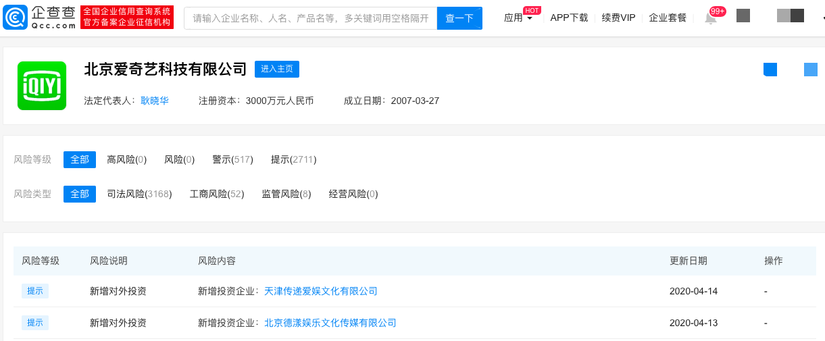Click the dark blue square icon in company header
The image size is (825, 341).
point(770,69)
